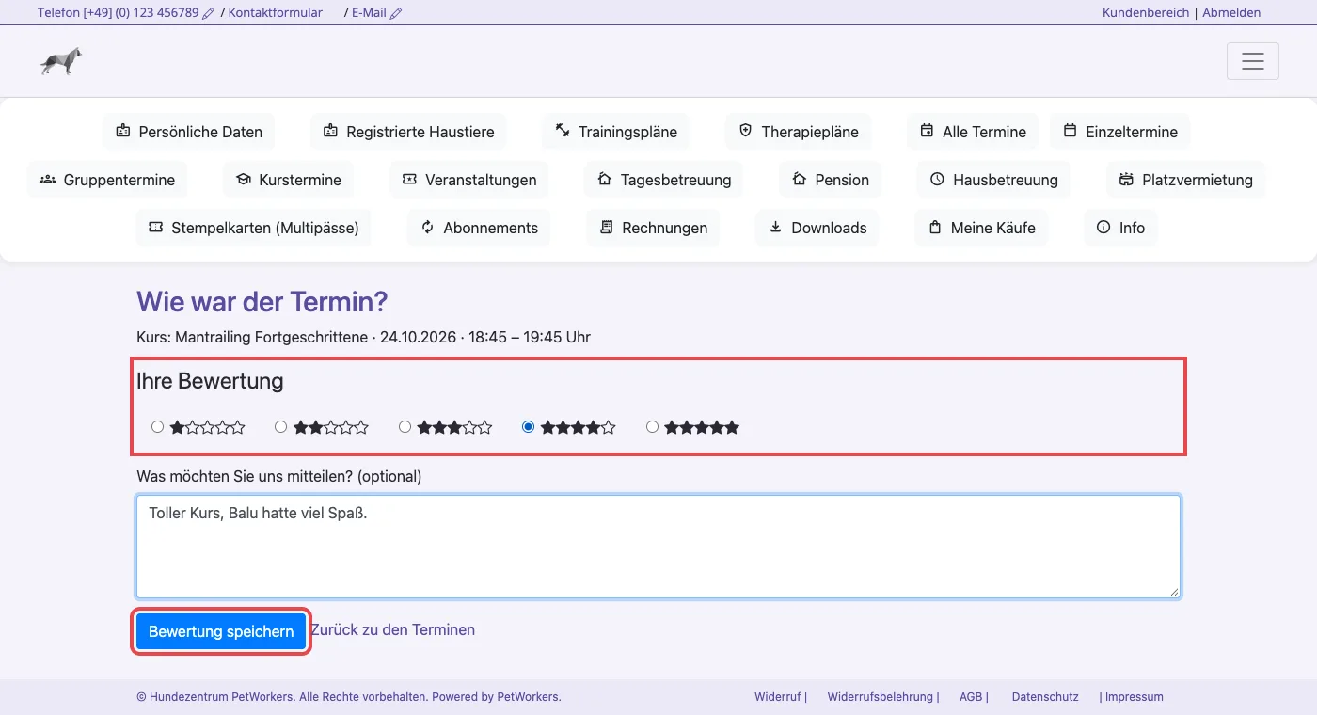Click the dog logo in header

click(61, 61)
